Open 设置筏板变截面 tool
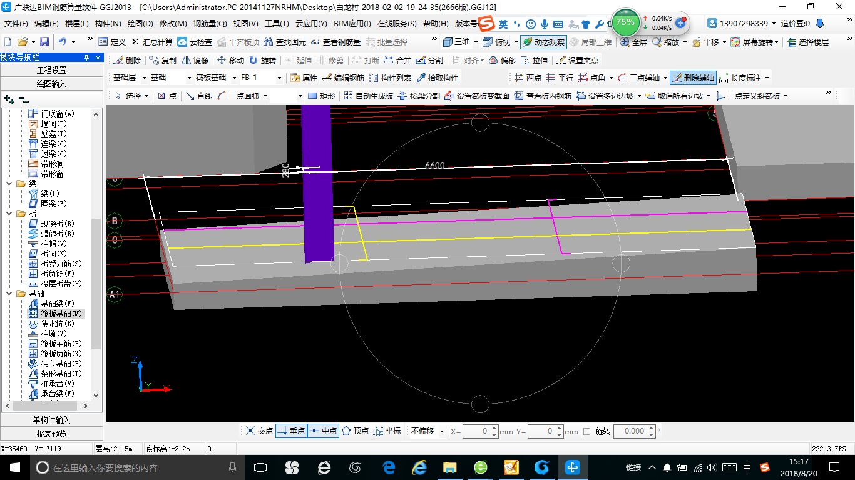Image resolution: width=855 pixels, height=480 pixels. [x=476, y=96]
